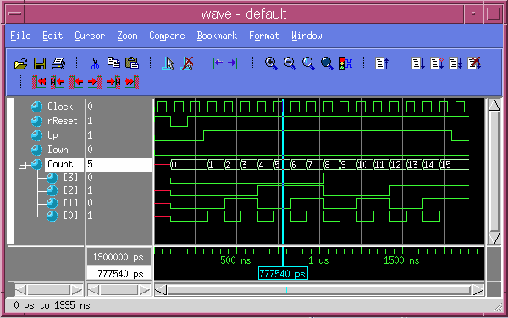Click the open folder icon in toolbar
The image size is (508, 318).
tap(20, 63)
